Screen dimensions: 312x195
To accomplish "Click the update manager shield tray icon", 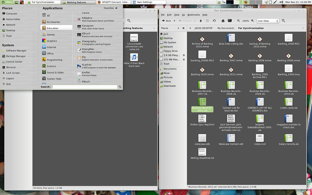I will point(266,2).
